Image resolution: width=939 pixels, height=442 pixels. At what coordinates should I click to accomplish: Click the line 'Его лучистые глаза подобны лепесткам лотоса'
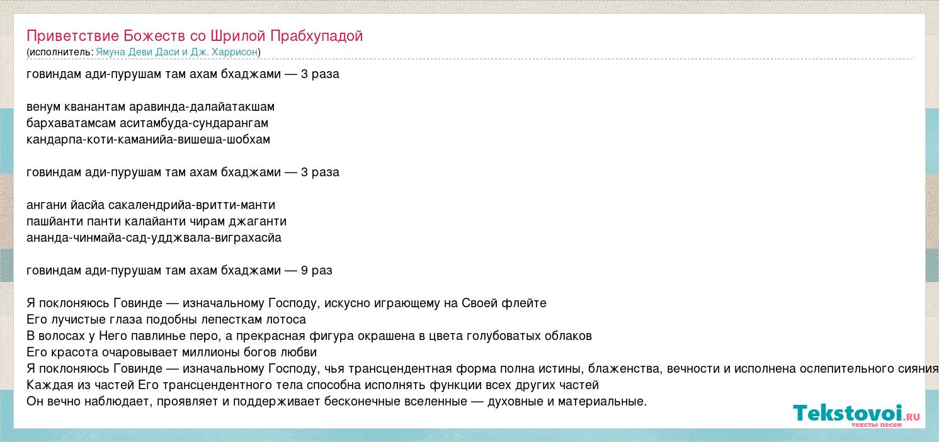point(166,320)
